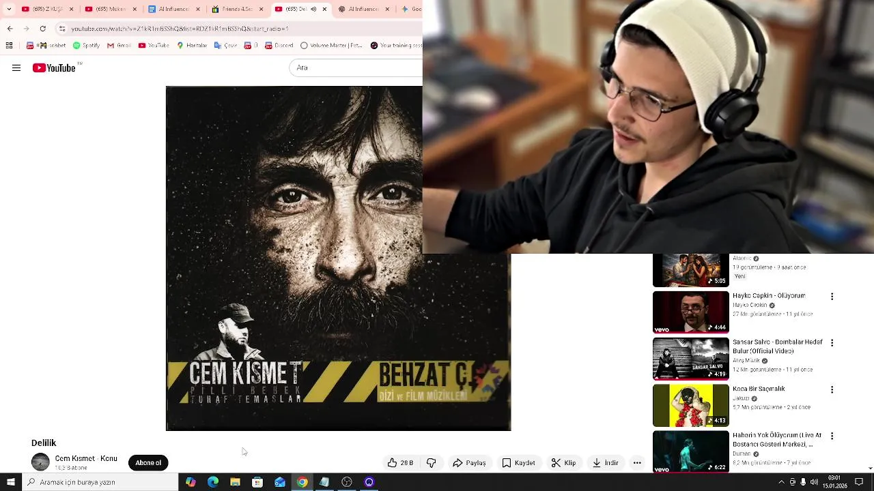Close the active (695) Del tab
Image resolution: width=874 pixels, height=491 pixels.
tap(325, 10)
